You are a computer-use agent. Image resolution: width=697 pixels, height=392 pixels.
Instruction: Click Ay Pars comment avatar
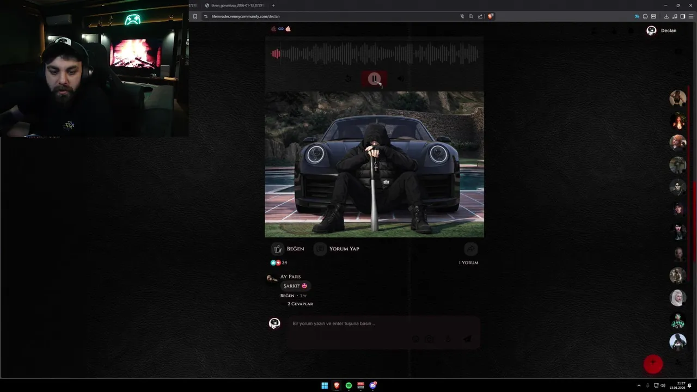tap(272, 278)
